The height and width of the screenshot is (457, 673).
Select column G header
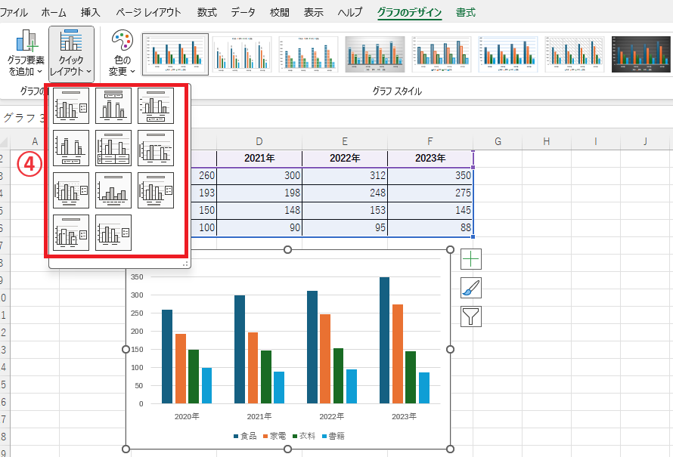(498, 141)
